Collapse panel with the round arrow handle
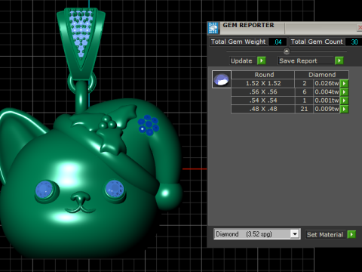 pyautogui.click(x=287, y=51)
